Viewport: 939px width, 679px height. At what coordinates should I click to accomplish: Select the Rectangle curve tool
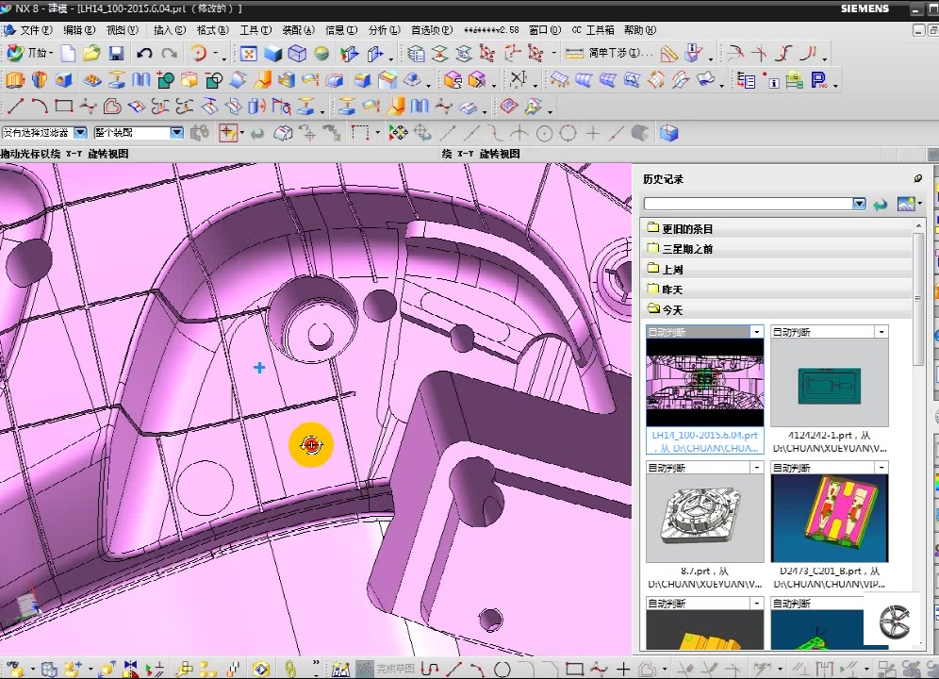click(x=64, y=106)
